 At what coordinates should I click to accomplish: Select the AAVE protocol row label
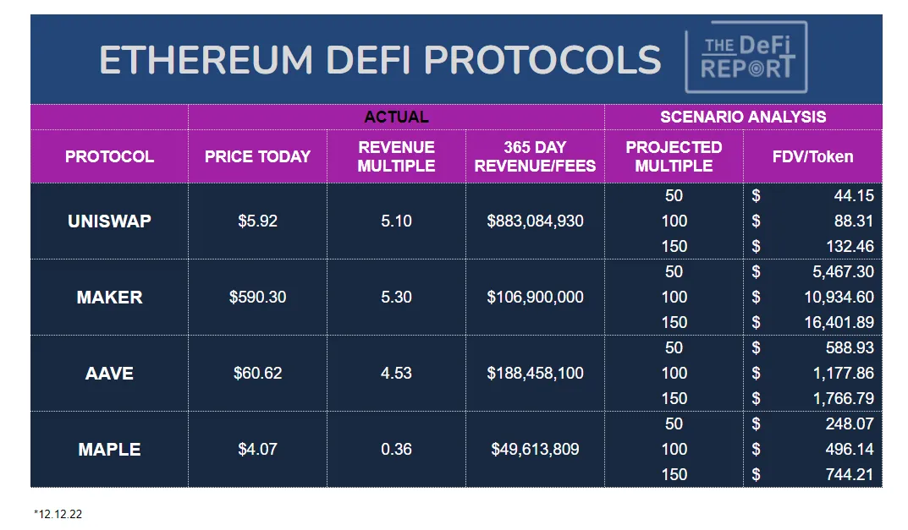tap(109, 374)
